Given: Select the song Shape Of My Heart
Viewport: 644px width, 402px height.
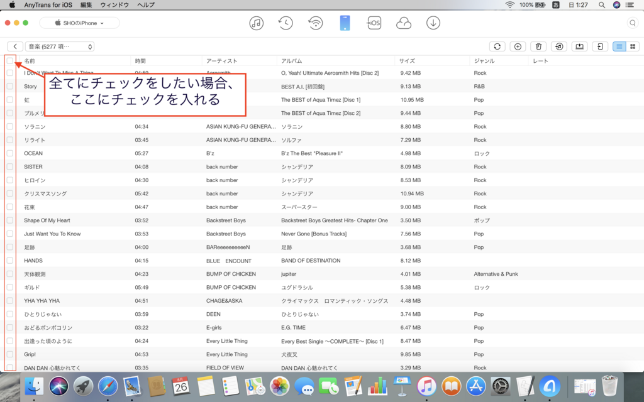Looking at the screenshot, I should click(x=47, y=220).
